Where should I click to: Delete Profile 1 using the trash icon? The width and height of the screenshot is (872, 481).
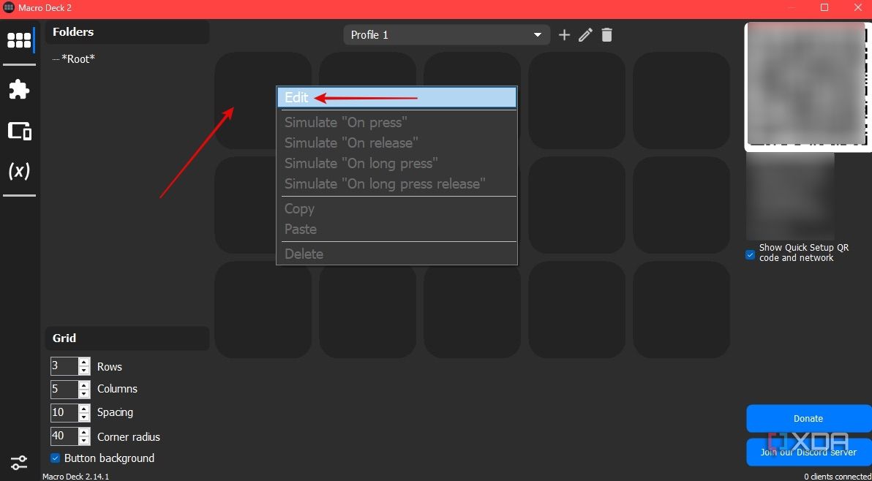pyautogui.click(x=606, y=34)
